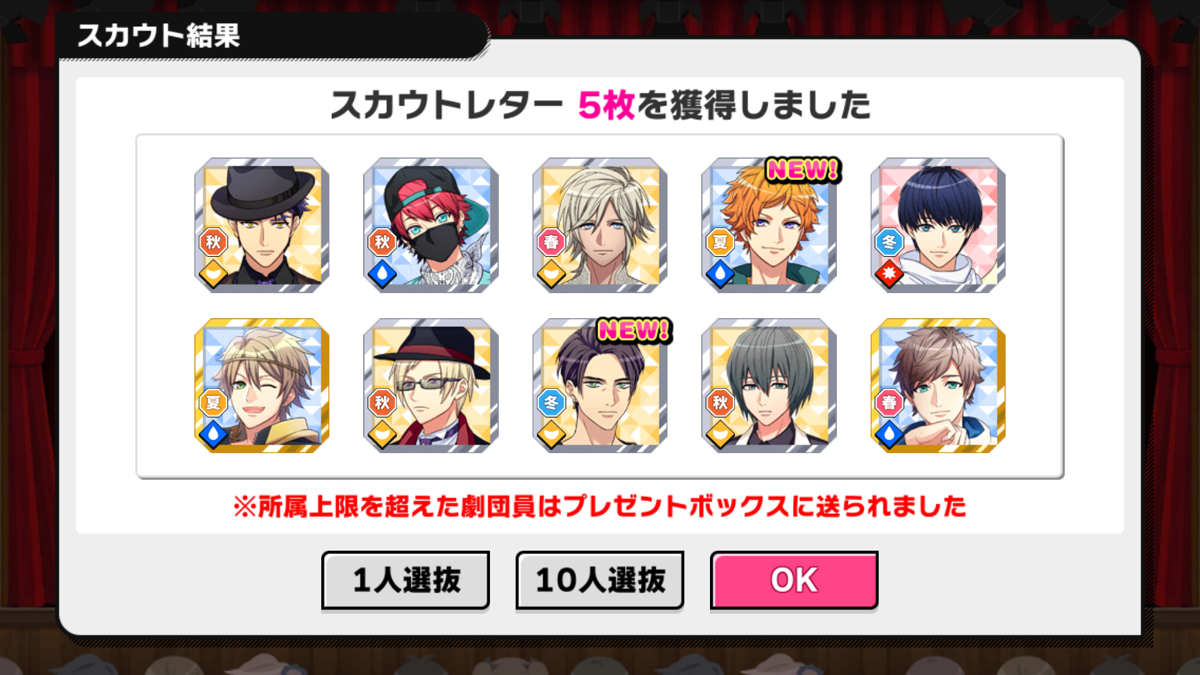This screenshot has height=675, width=1200.
Task: Click the blue water-drop icon on masked card
Action: click(382, 274)
